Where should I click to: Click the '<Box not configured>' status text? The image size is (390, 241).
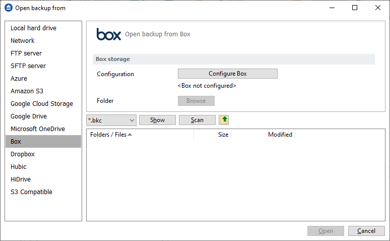click(207, 86)
